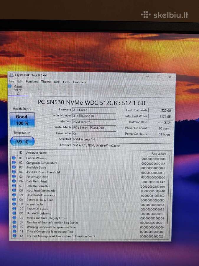
Task: Click the status orb for Host Read Commands
Action: click(x=14, y=190)
